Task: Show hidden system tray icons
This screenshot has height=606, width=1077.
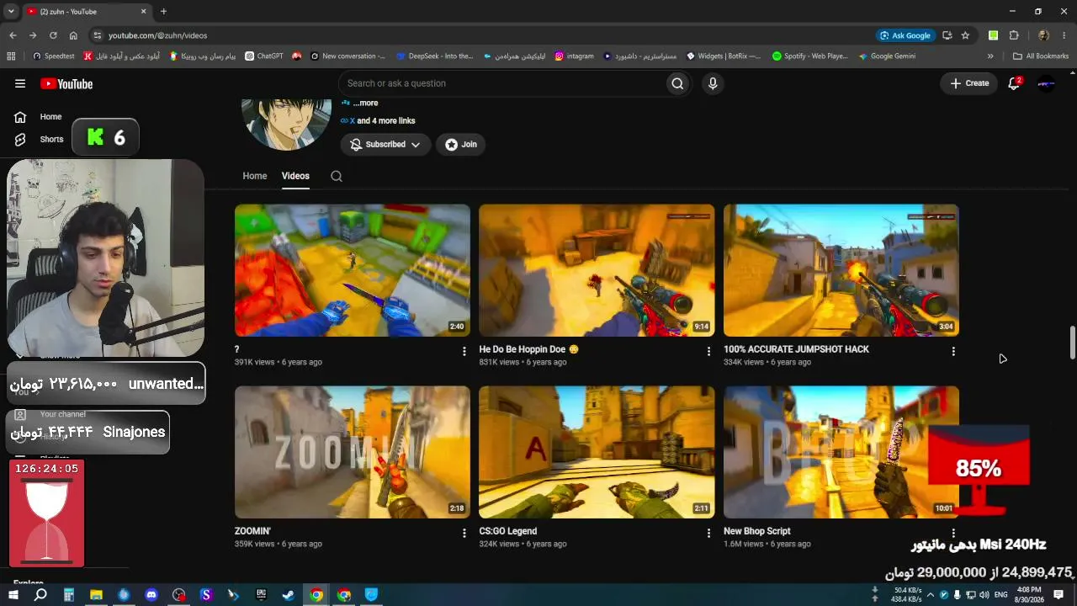Action: (931, 595)
